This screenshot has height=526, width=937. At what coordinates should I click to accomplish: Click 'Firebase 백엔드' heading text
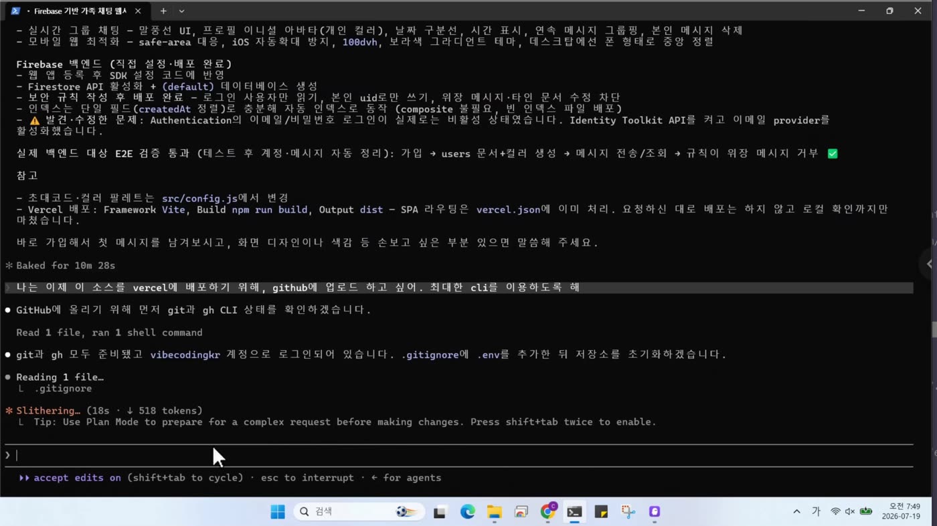[x=59, y=64]
